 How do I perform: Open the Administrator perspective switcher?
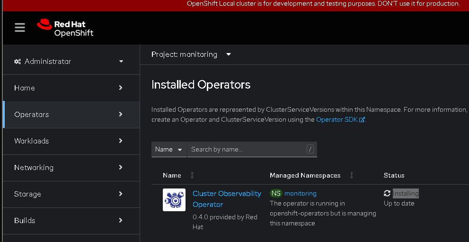pyautogui.click(x=71, y=61)
